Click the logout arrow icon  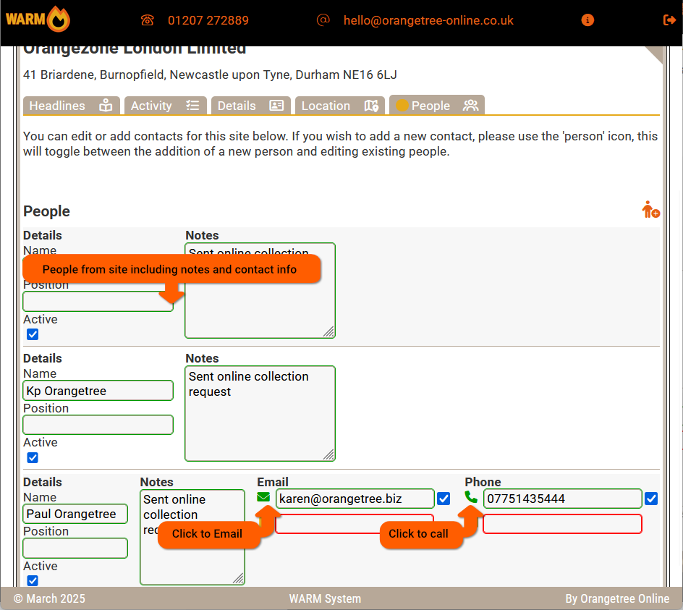coord(669,20)
